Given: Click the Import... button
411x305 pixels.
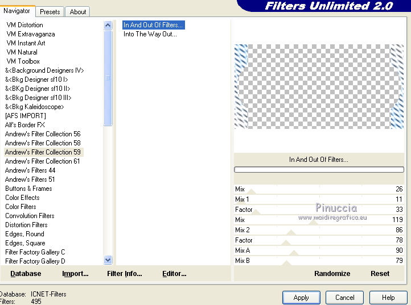Looking at the screenshot, I should tap(75, 274).
